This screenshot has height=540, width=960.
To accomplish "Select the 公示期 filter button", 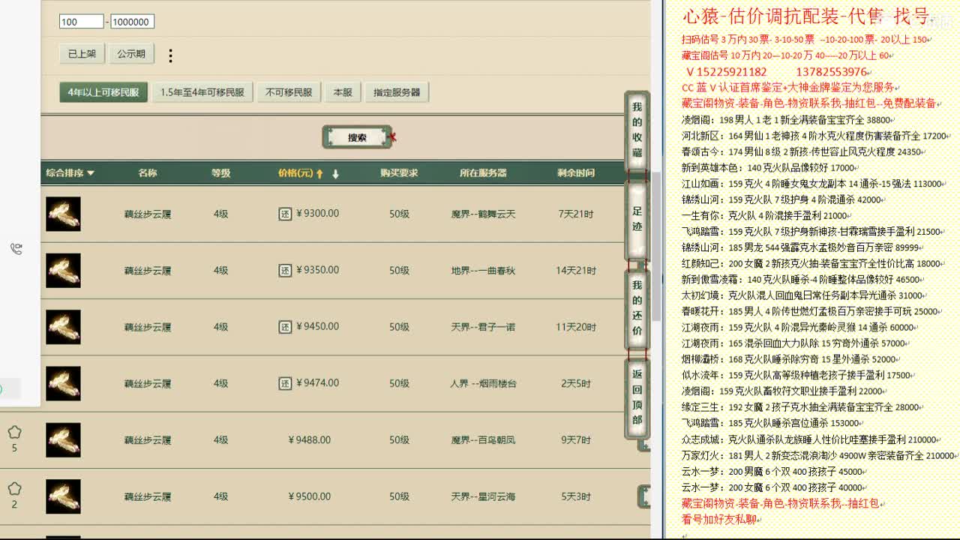I will click(131, 54).
